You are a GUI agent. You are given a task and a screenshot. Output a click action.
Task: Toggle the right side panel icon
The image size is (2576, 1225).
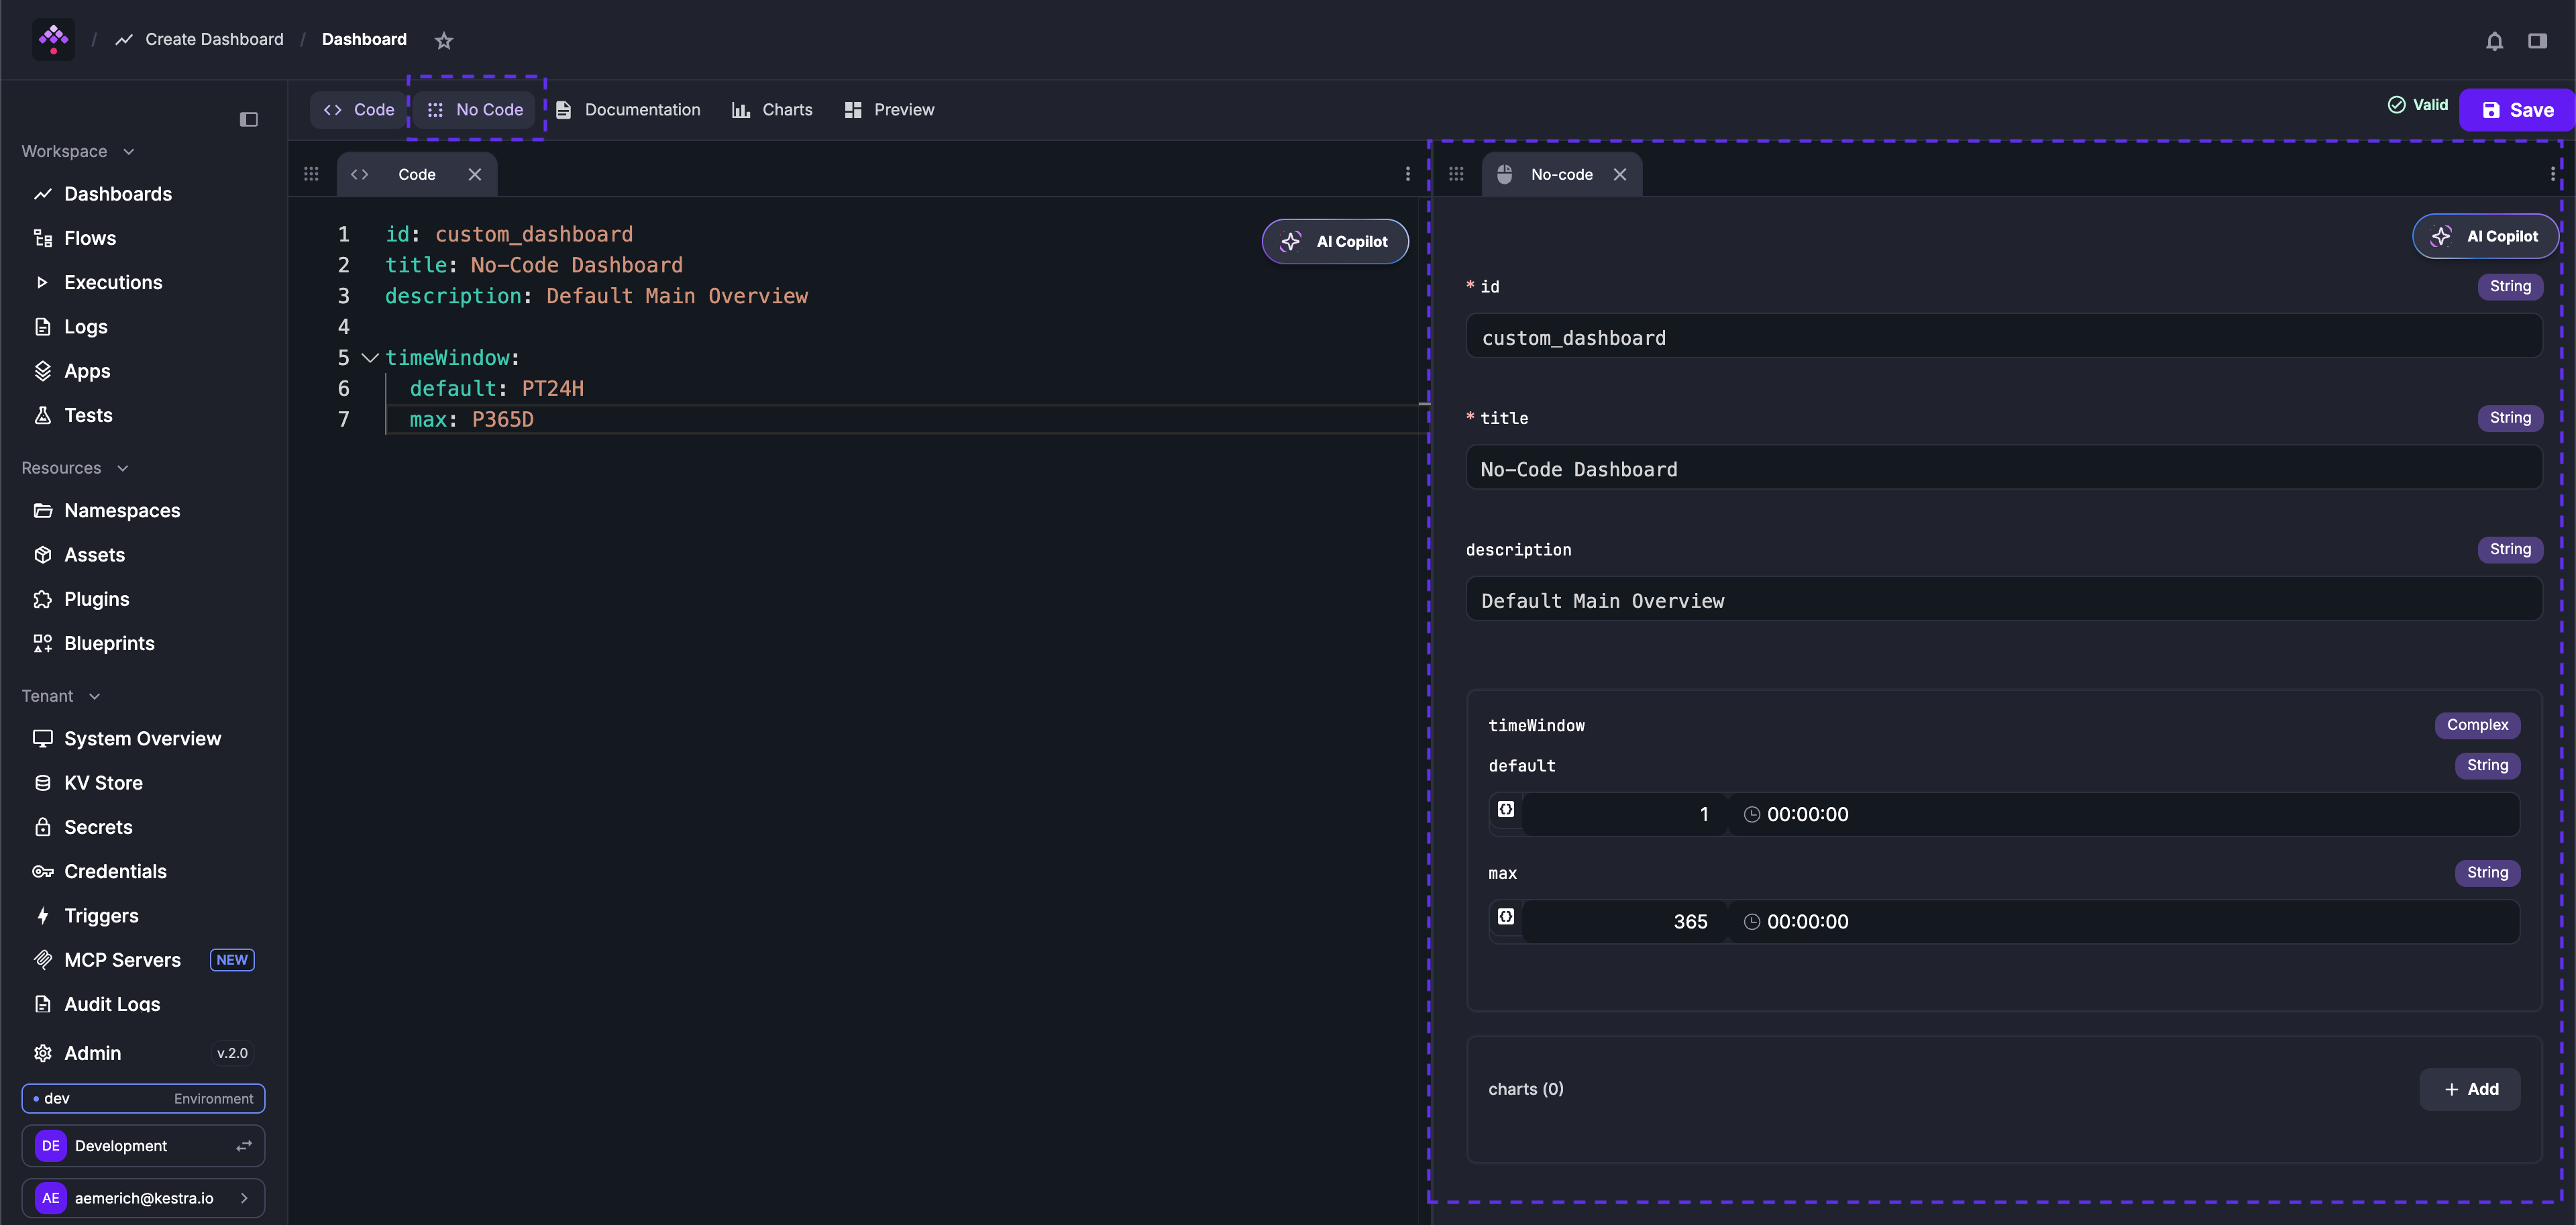pyautogui.click(x=2537, y=41)
